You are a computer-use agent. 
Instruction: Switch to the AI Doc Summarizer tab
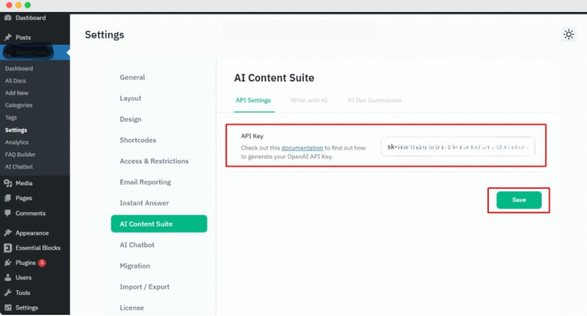[374, 100]
